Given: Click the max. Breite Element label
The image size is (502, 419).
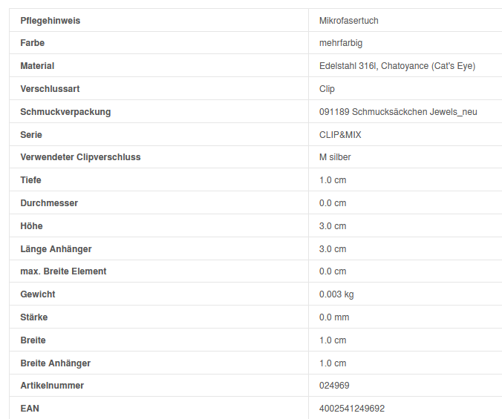Looking at the screenshot, I should coord(63,271).
